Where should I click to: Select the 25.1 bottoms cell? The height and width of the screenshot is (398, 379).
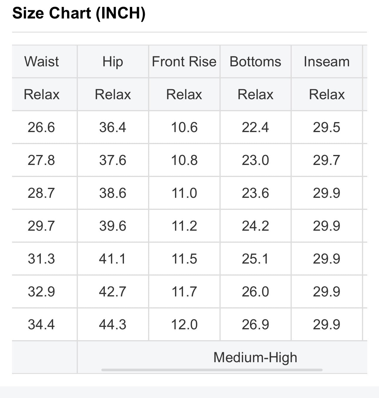pos(255,259)
